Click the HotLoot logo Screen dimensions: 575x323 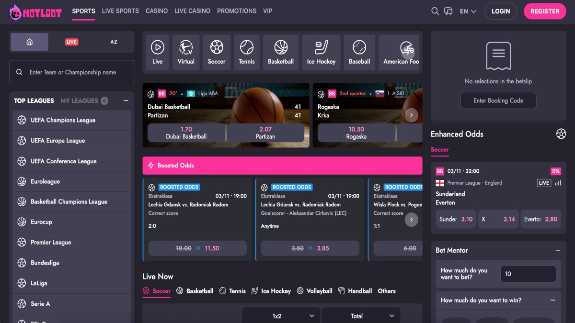[36, 12]
